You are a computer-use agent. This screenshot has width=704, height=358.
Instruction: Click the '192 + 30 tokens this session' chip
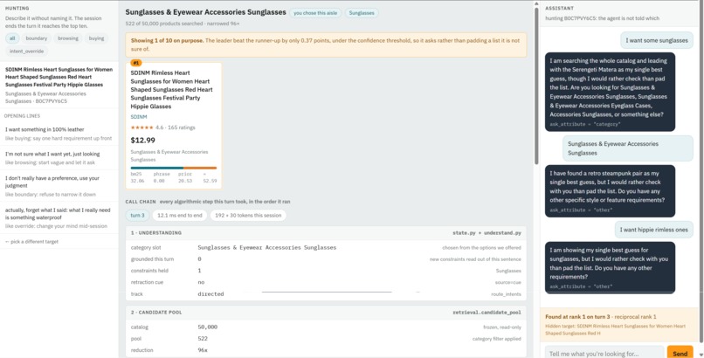click(x=248, y=216)
